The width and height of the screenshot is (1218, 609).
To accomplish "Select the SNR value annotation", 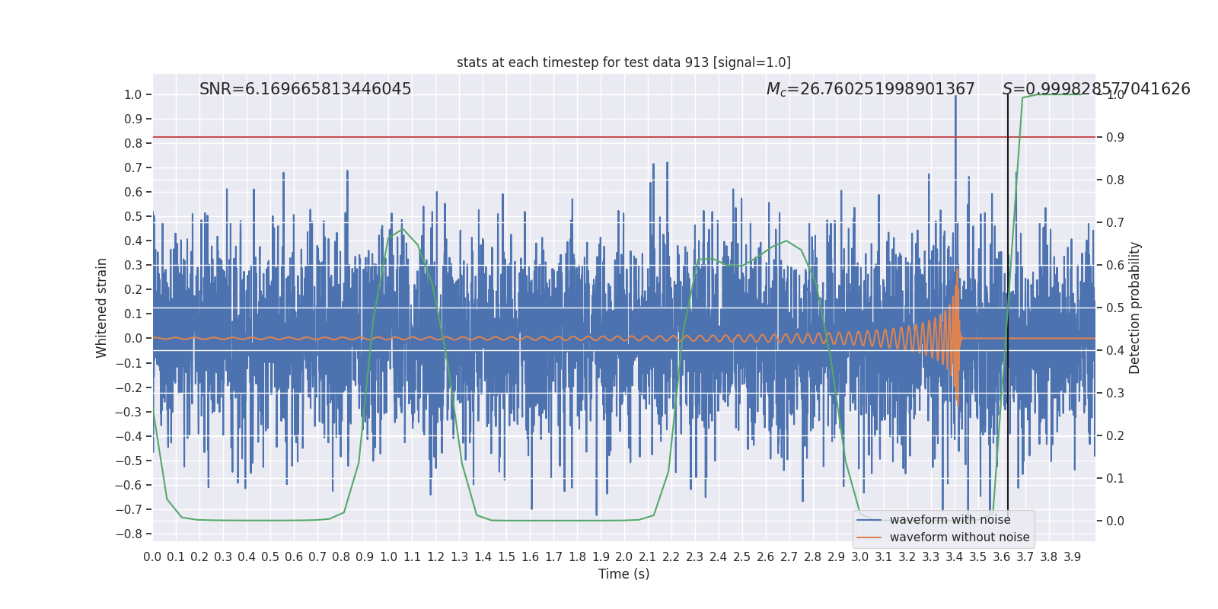I will point(305,89).
